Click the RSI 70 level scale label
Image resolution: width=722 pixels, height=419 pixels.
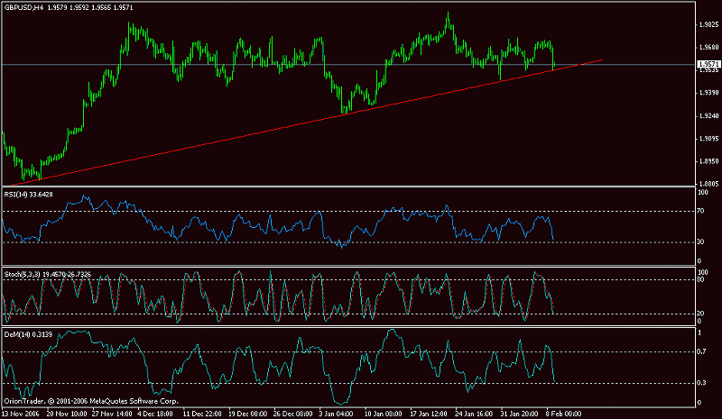point(701,211)
